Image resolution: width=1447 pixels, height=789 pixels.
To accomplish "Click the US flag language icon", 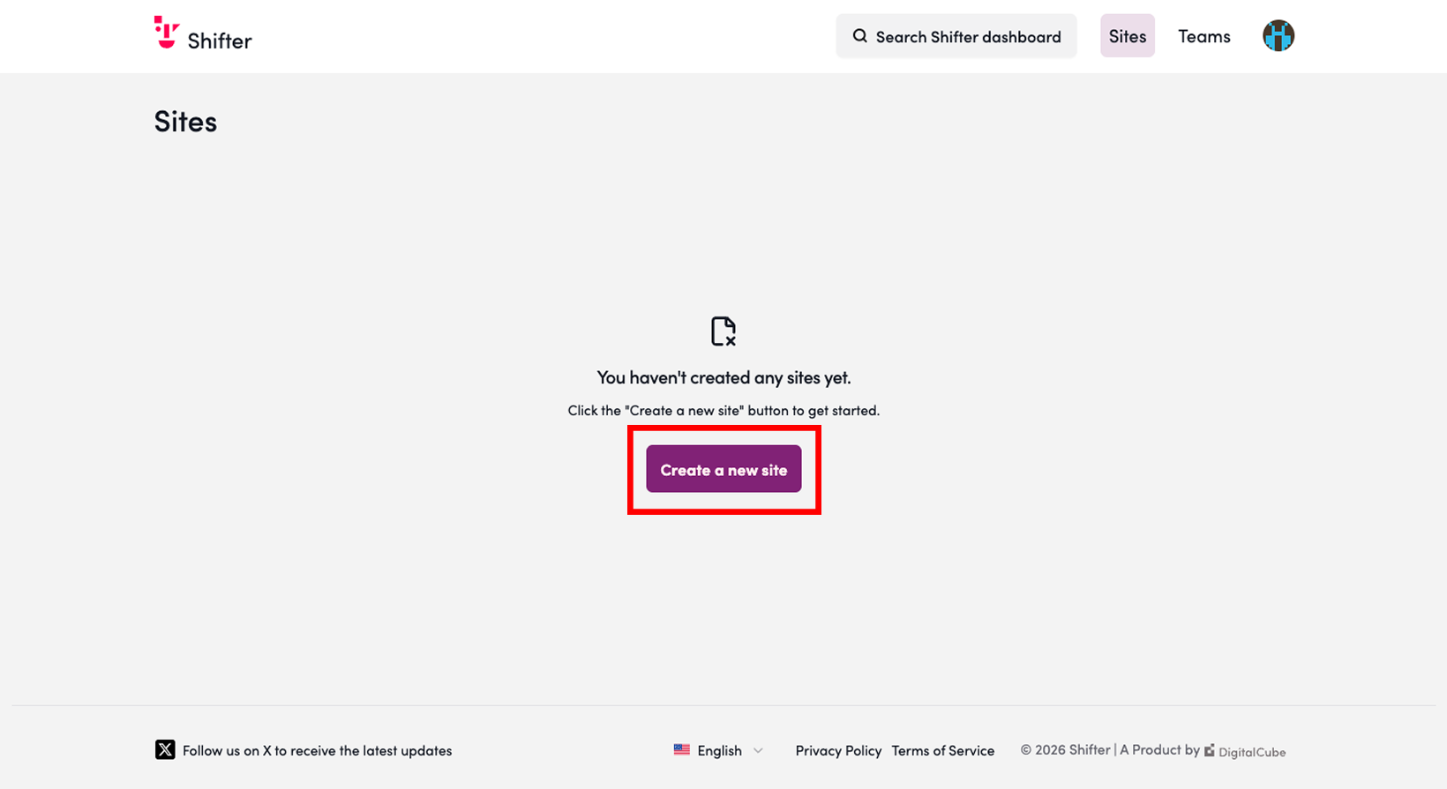I will 681,749.
